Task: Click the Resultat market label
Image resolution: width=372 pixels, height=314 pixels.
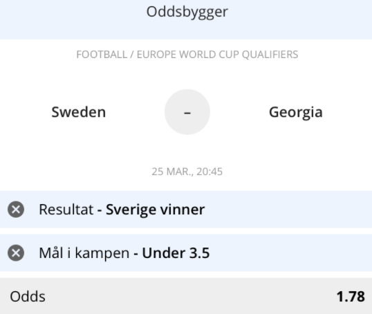Action: 66,210
